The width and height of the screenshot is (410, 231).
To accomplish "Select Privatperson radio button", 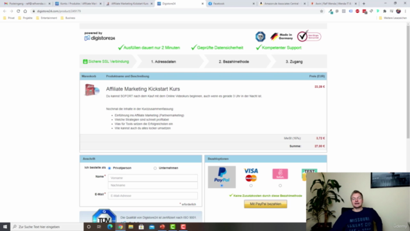I will pos(110,168).
